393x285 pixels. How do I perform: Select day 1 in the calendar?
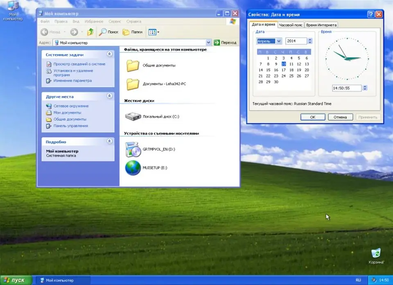coord(268,58)
